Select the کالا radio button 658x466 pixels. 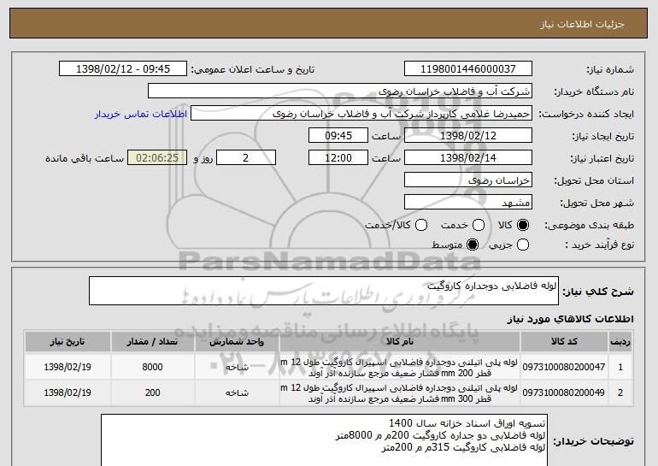(x=523, y=225)
